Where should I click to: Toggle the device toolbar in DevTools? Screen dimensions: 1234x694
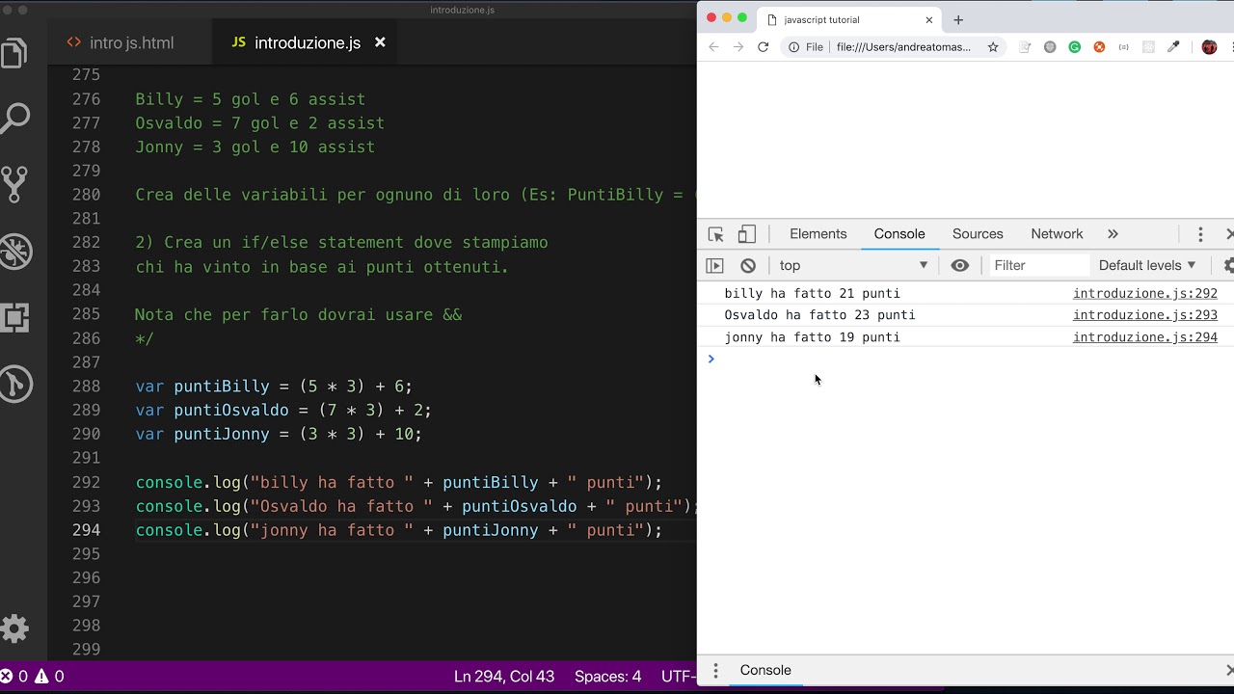747,234
